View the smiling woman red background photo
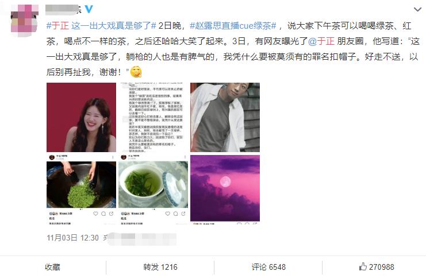 click(81, 117)
